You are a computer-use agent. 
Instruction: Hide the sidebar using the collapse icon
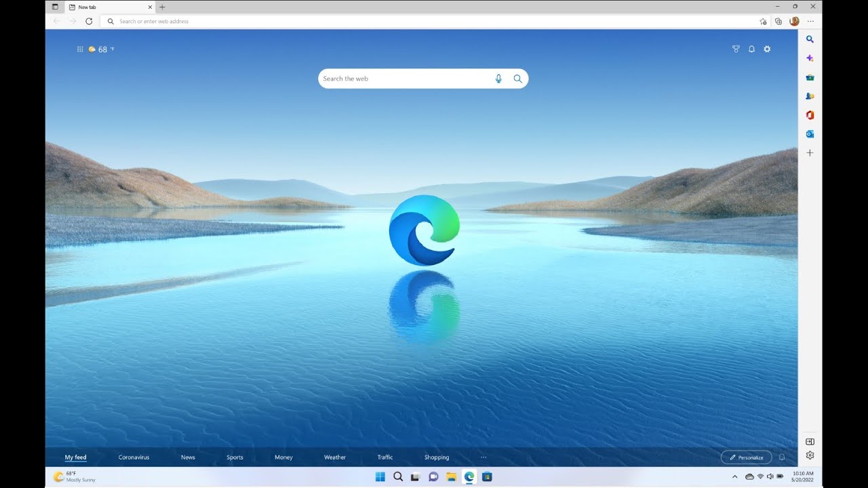coord(810,442)
